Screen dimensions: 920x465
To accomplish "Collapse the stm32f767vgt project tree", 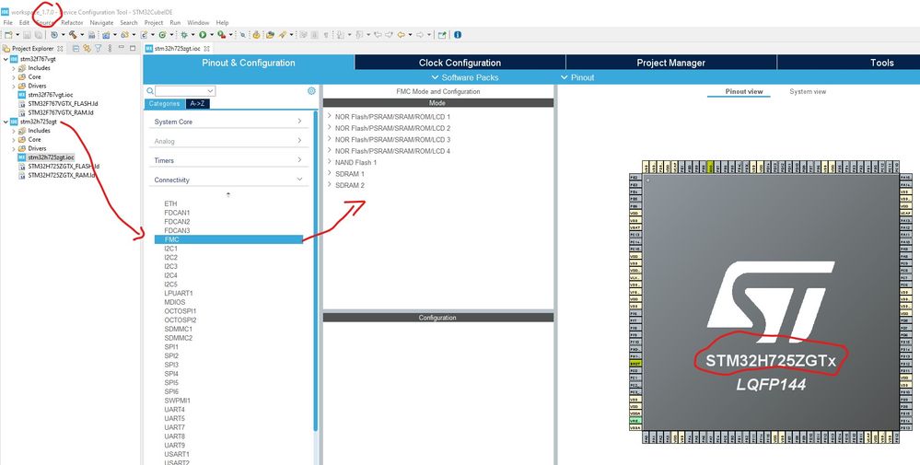I will point(6,59).
